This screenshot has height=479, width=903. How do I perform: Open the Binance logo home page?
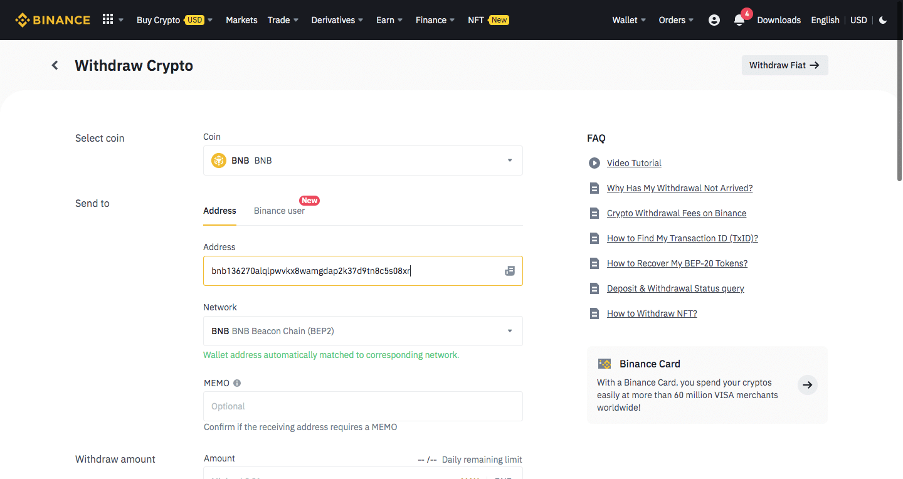pos(53,20)
